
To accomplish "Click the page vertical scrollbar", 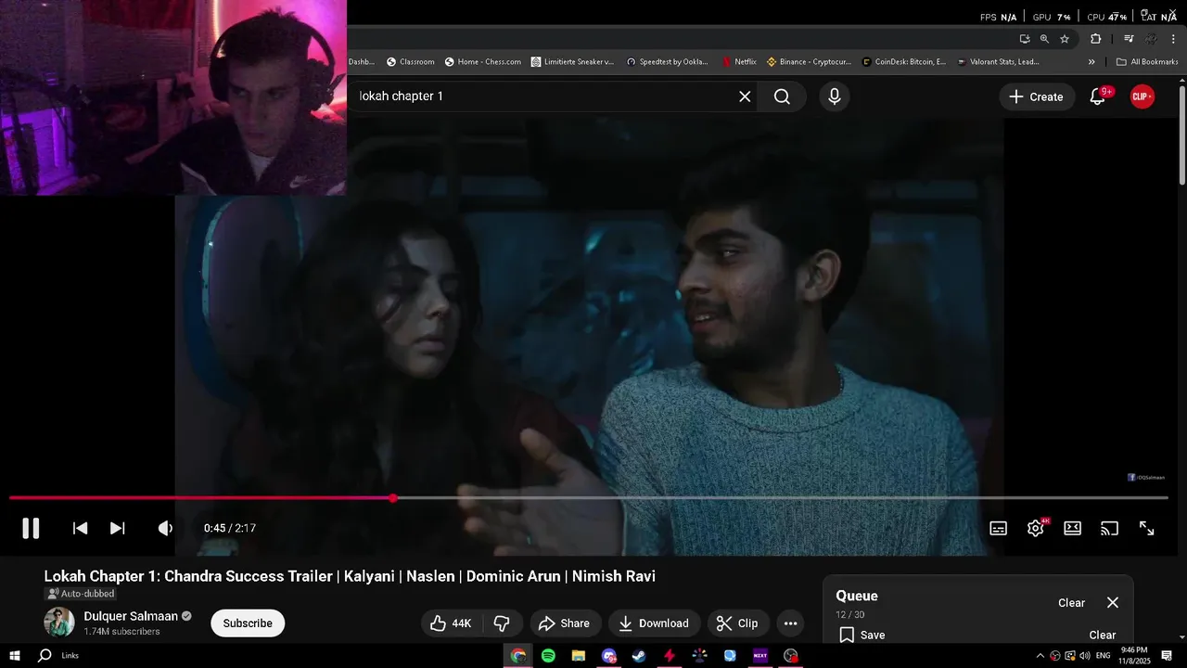I will point(1182,135).
